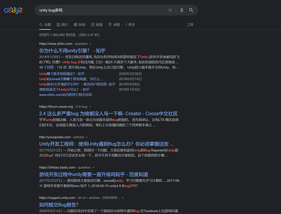Screen dimensions: 281x214
Task: Open sitelink 'Unity做3A大作真的不行吗?'
Action: pyautogui.click(x=77, y=84)
